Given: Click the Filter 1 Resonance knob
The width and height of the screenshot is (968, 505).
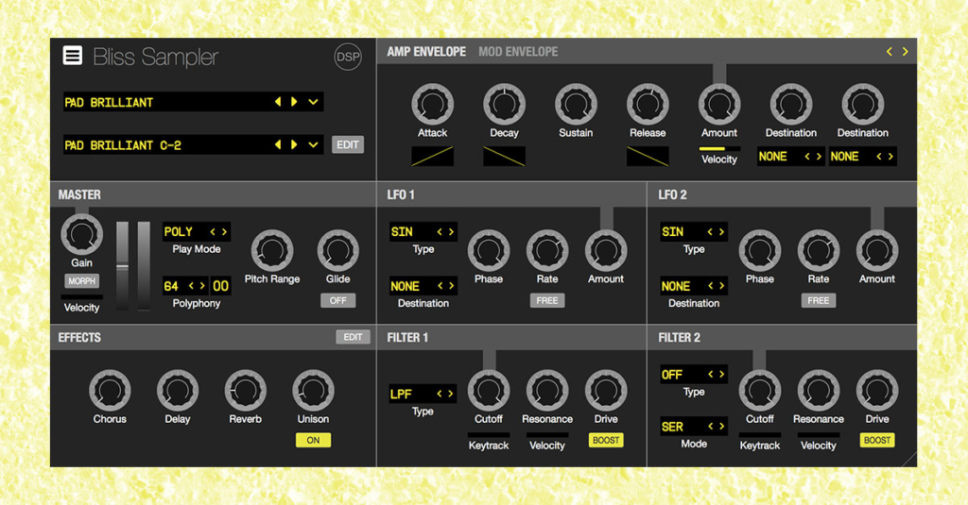Looking at the screenshot, I should [547, 390].
